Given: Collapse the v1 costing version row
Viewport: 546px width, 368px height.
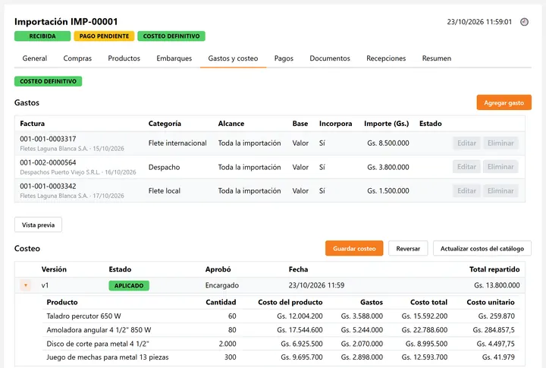Looking at the screenshot, I should pos(26,285).
